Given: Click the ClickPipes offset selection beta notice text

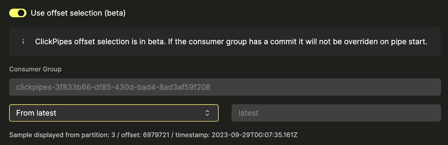Looking at the screenshot, I should click(x=231, y=42).
